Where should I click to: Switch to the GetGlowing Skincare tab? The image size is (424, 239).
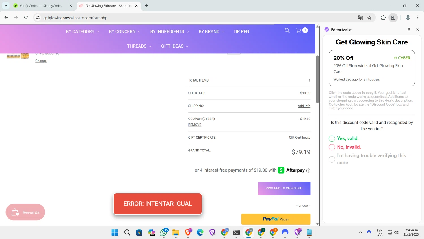[108, 6]
